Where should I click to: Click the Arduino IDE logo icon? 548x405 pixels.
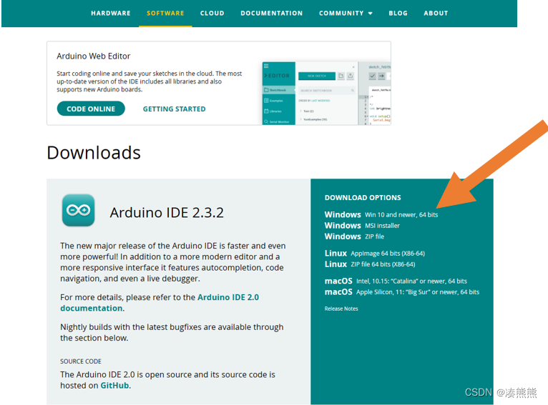coord(78,210)
